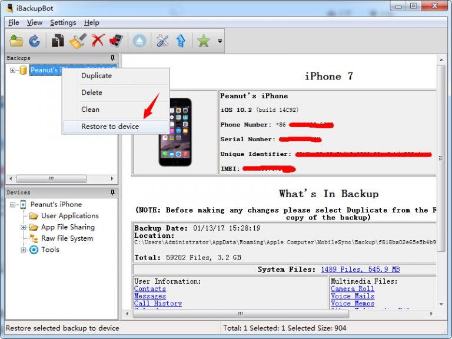Click the open backup folder toolbar icon
This screenshot has width=452, height=339.
coord(16,41)
